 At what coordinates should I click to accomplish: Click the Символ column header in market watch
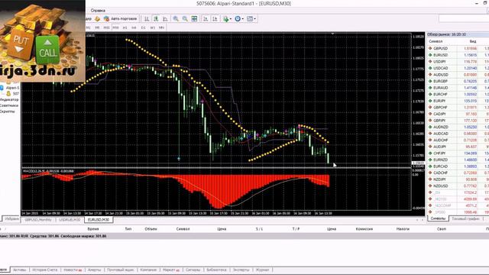click(x=436, y=41)
